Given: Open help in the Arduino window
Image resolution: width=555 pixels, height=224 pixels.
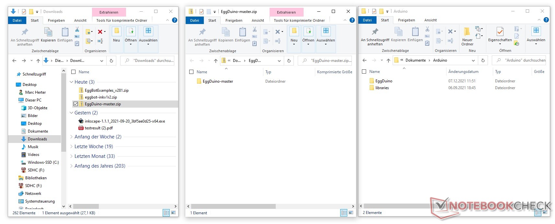Looking at the screenshot, I should pos(546,20).
